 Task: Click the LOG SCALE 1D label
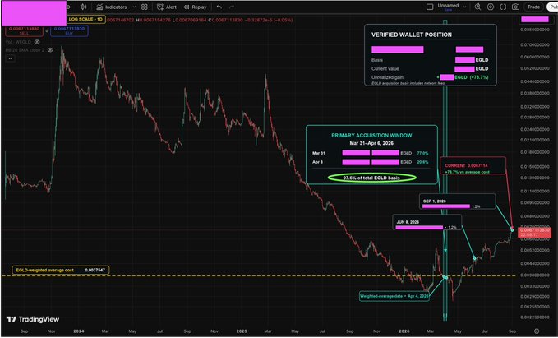[85, 19]
